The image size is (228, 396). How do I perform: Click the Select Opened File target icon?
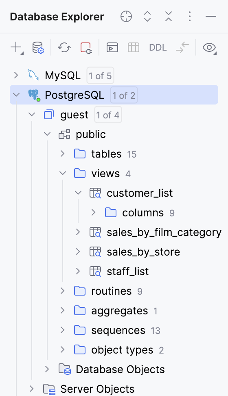pyautogui.click(x=126, y=17)
